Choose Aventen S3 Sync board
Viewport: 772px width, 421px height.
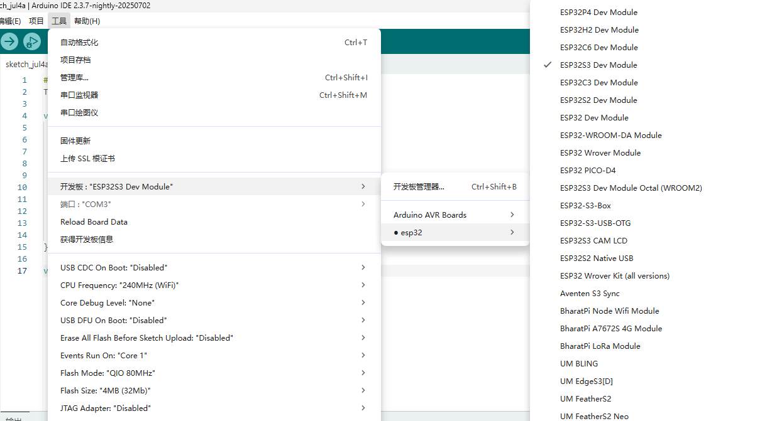(x=651, y=294)
